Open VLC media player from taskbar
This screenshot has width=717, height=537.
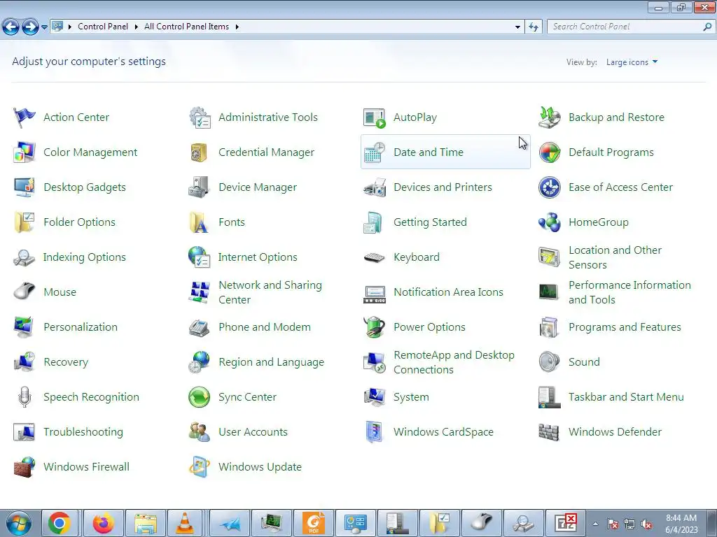[185, 523]
